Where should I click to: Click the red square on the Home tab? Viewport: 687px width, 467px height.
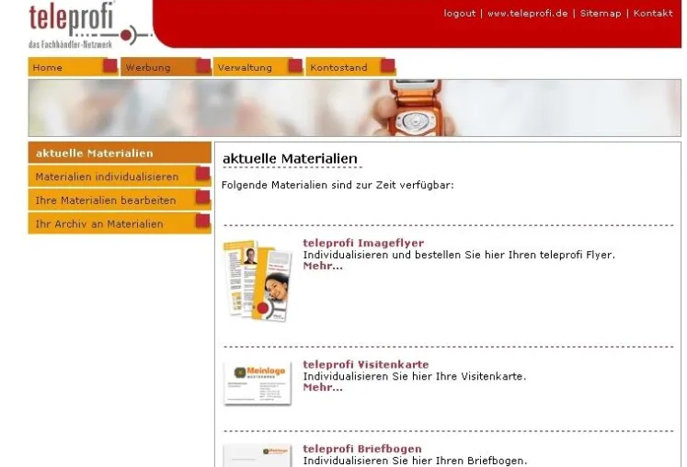tap(110, 65)
